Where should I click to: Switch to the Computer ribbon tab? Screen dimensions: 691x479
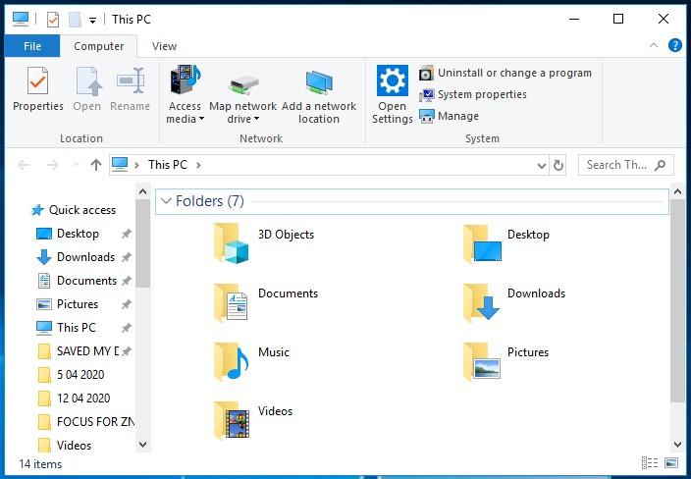coord(99,46)
